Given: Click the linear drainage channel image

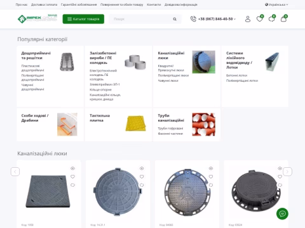Looking at the screenshot, I should coord(272,62).
